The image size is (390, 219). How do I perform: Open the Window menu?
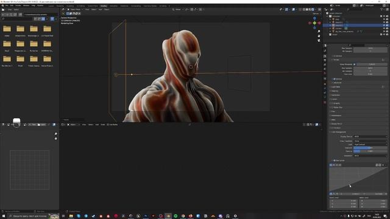pos(26,5)
